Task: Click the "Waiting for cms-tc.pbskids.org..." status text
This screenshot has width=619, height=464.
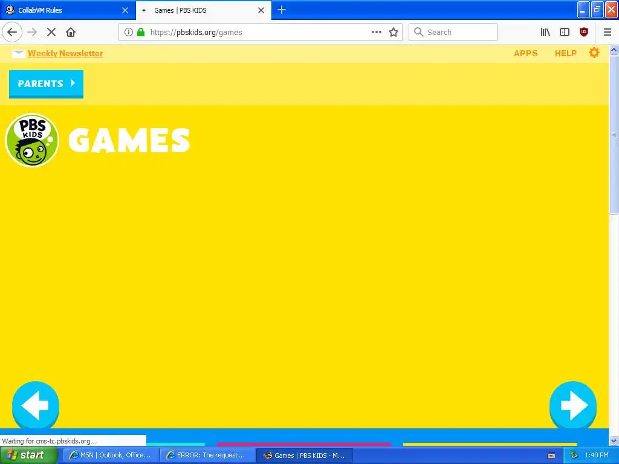Action: (x=49, y=441)
